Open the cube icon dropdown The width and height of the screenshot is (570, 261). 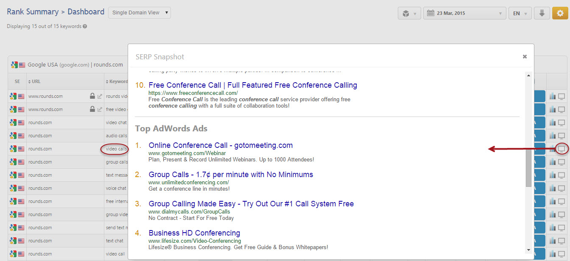click(409, 13)
